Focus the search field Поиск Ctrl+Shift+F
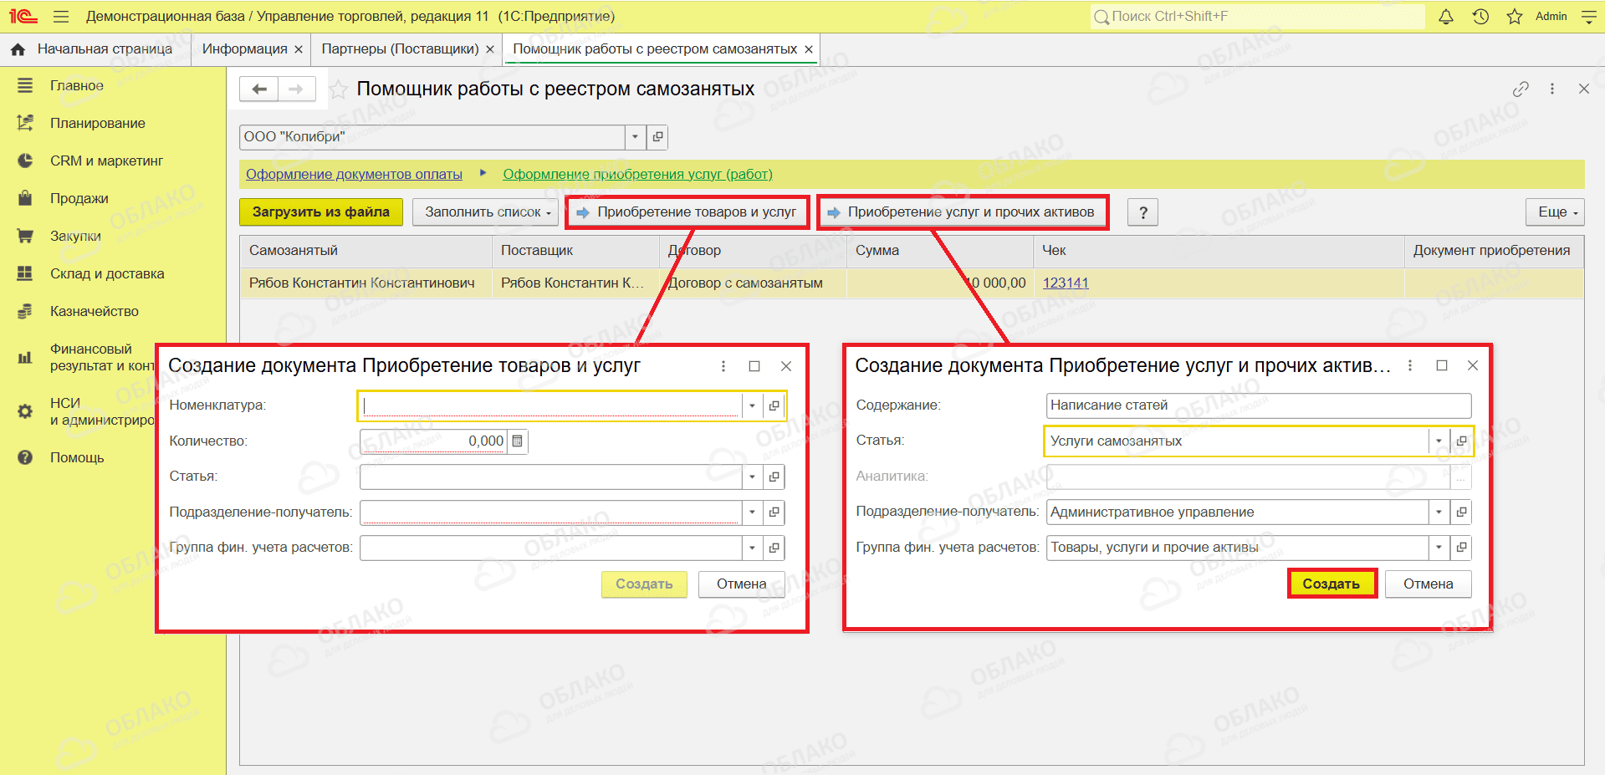 click(x=1258, y=17)
